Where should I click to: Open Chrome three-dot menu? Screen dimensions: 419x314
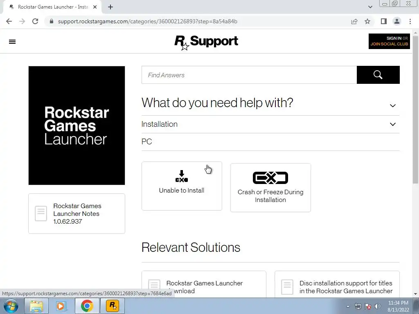tap(410, 21)
